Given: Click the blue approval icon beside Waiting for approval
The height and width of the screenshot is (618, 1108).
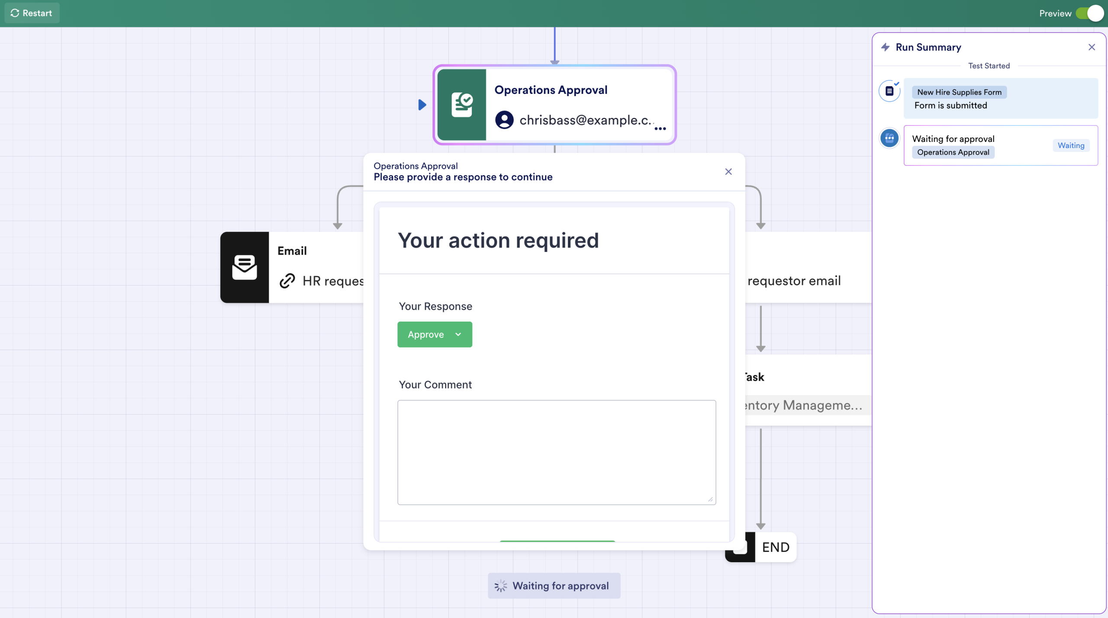Looking at the screenshot, I should pos(889,138).
